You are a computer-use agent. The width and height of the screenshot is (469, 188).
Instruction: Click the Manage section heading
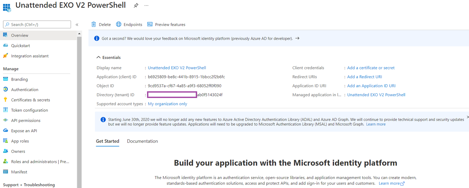11,69
